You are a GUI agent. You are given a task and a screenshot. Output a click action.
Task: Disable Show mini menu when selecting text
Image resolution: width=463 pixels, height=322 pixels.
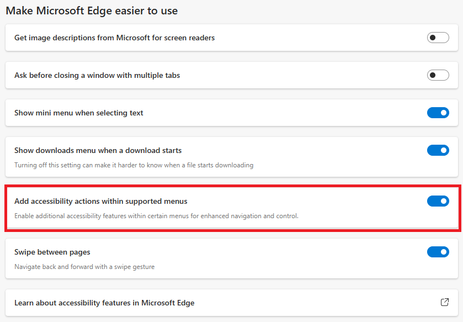(438, 113)
